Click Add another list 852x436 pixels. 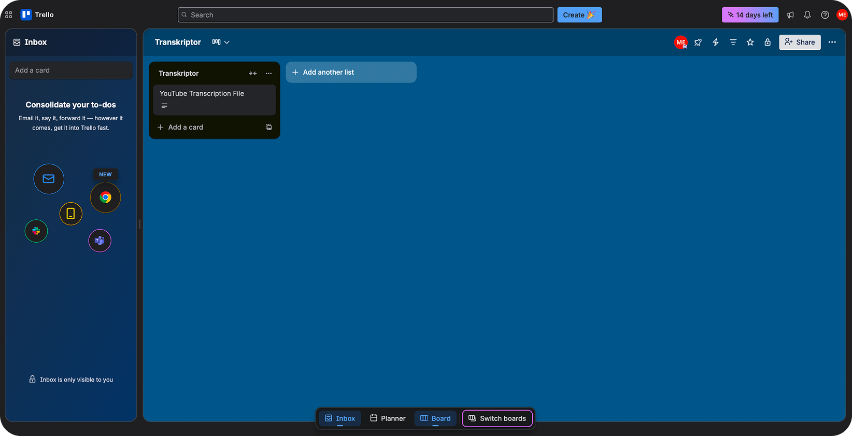(351, 72)
